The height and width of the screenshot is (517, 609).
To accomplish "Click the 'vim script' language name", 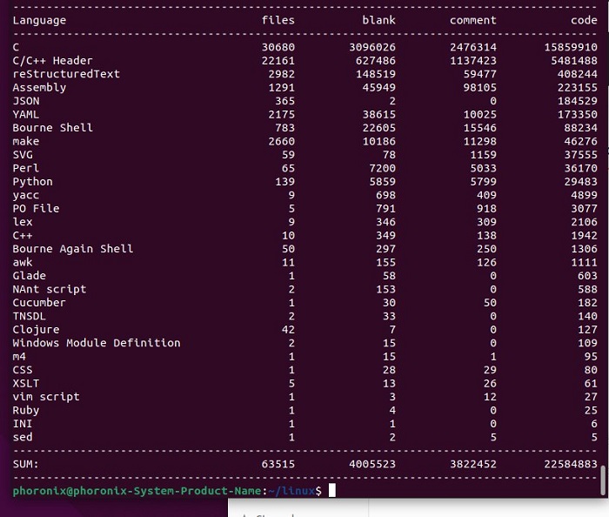I will (46, 397).
